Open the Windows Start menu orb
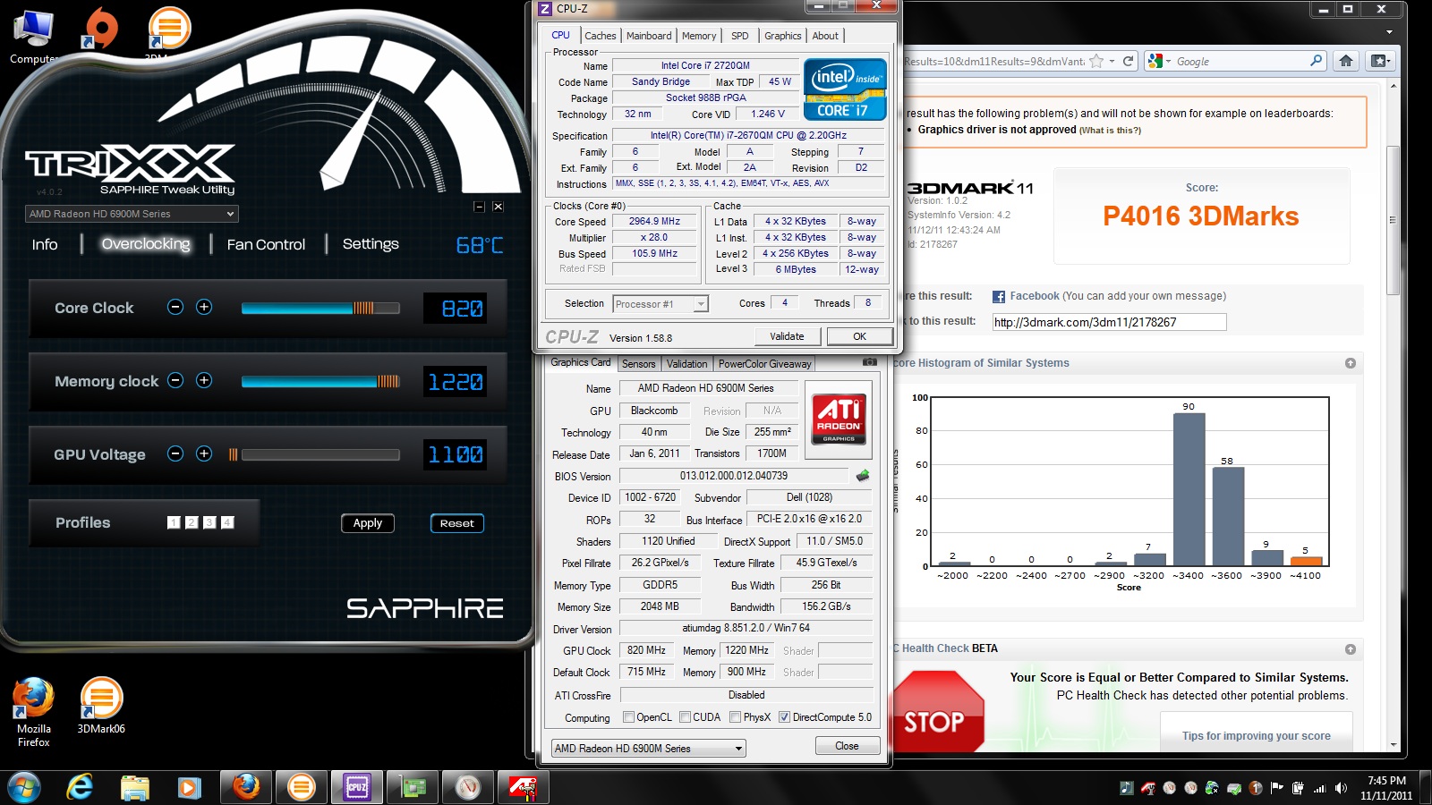This screenshot has height=805, width=1432. (x=23, y=787)
